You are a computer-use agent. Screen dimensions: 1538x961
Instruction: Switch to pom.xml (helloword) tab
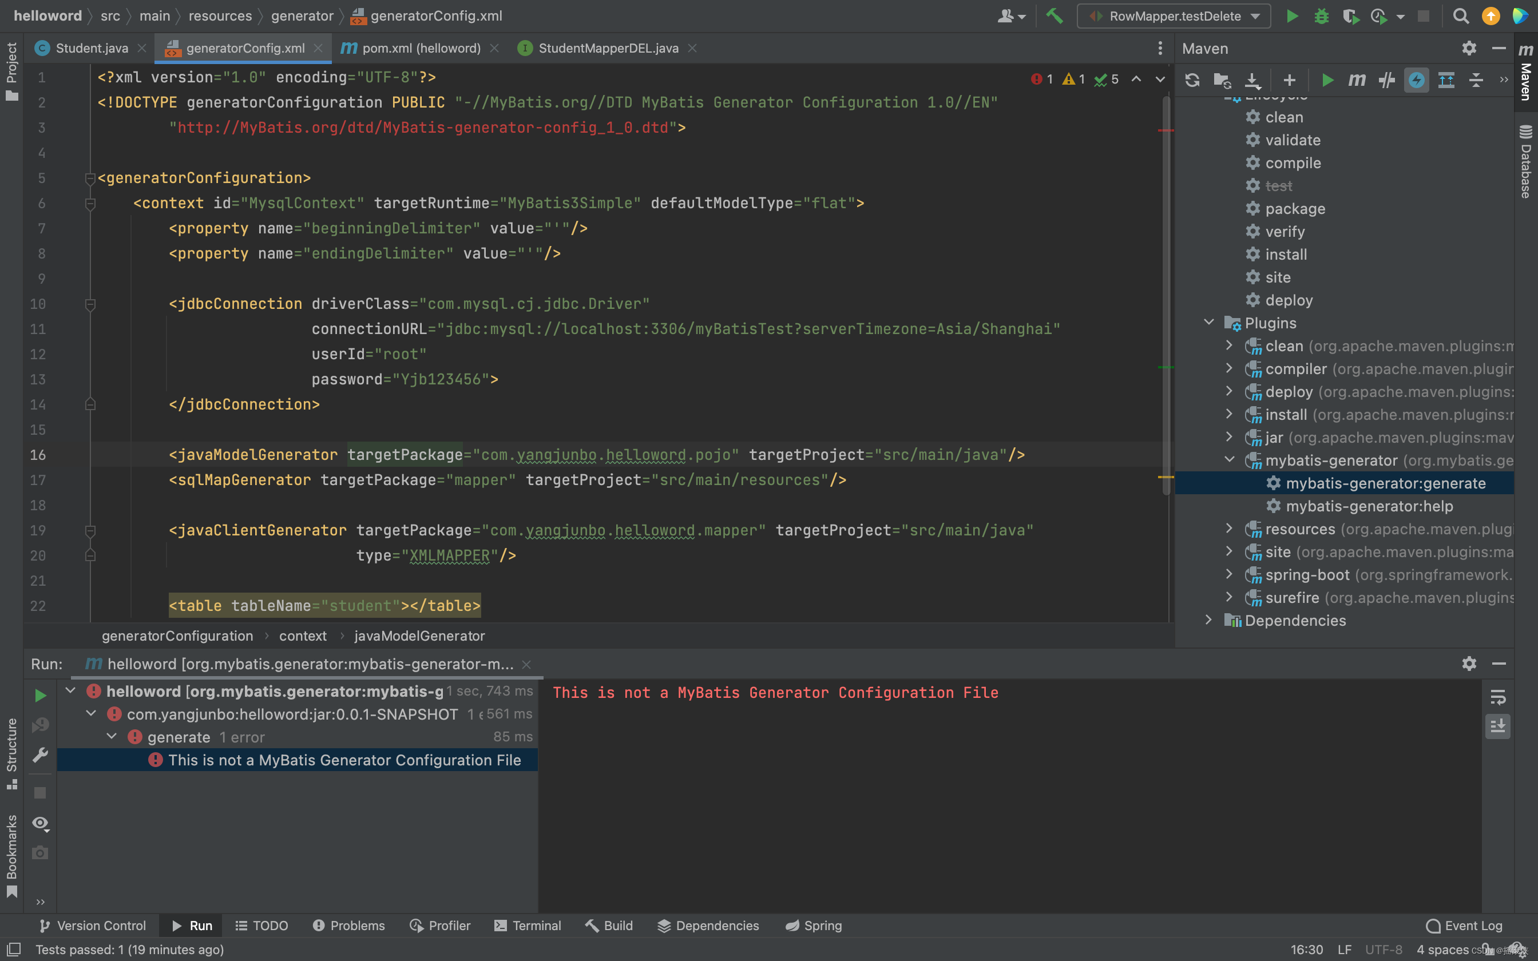tap(420, 48)
